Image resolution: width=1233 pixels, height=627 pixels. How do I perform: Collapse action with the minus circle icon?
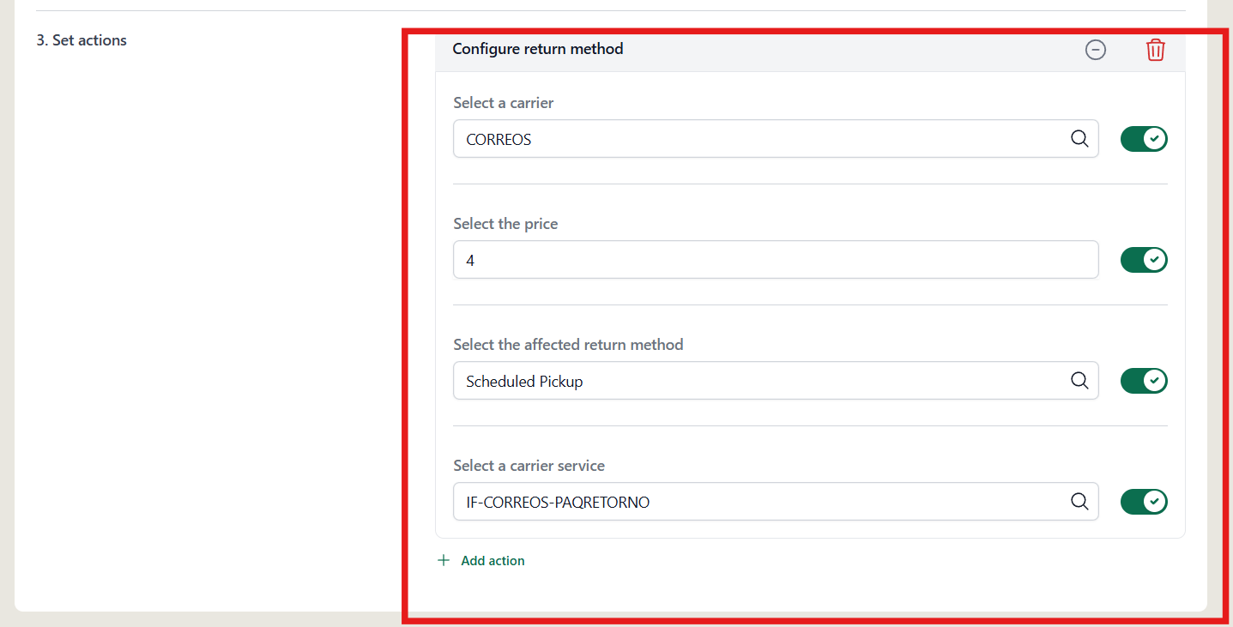click(x=1096, y=50)
